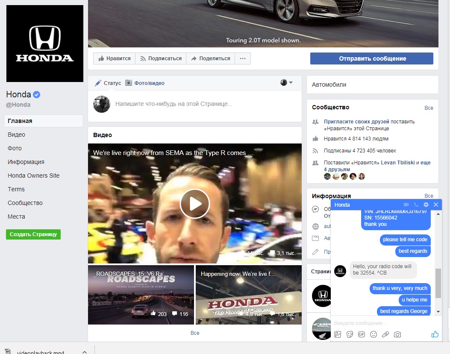Viewport: 450px width, 354px height.
Task: Open Сообщество in the left sidebar
Action: [25, 203]
